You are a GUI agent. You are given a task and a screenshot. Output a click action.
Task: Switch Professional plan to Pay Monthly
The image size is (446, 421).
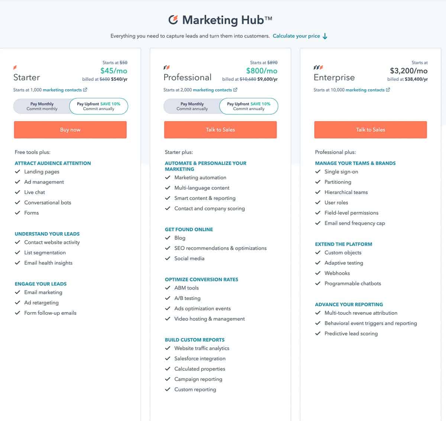click(192, 106)
